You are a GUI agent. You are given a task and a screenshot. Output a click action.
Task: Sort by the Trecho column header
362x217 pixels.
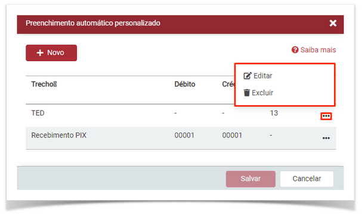(x=44, y=84)
